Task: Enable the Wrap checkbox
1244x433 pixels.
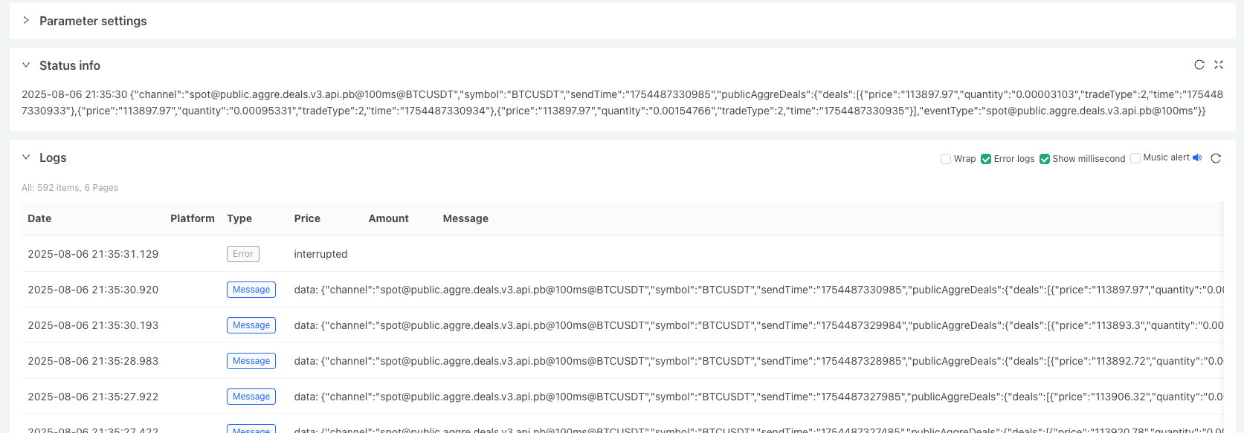Action: pos(945,158)
